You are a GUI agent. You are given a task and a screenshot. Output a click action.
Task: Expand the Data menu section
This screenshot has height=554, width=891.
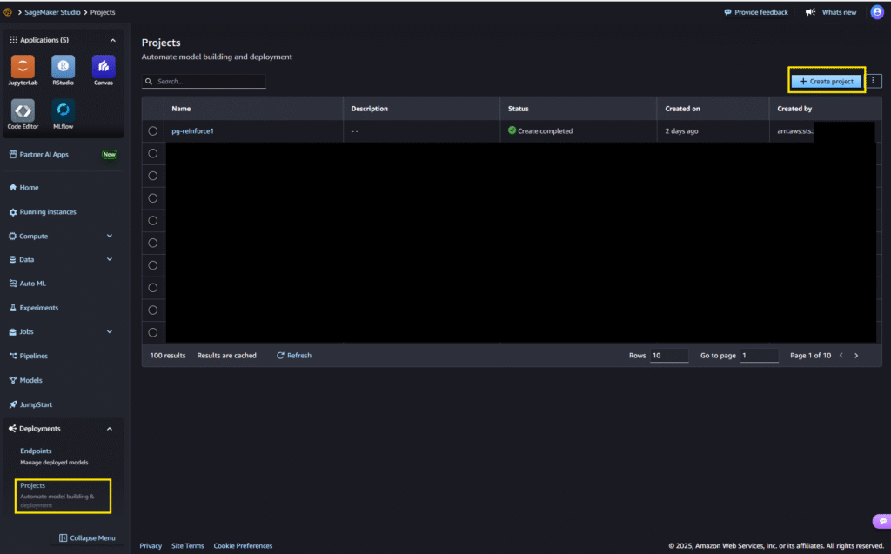pyautogui.click(x=109, y=259)
